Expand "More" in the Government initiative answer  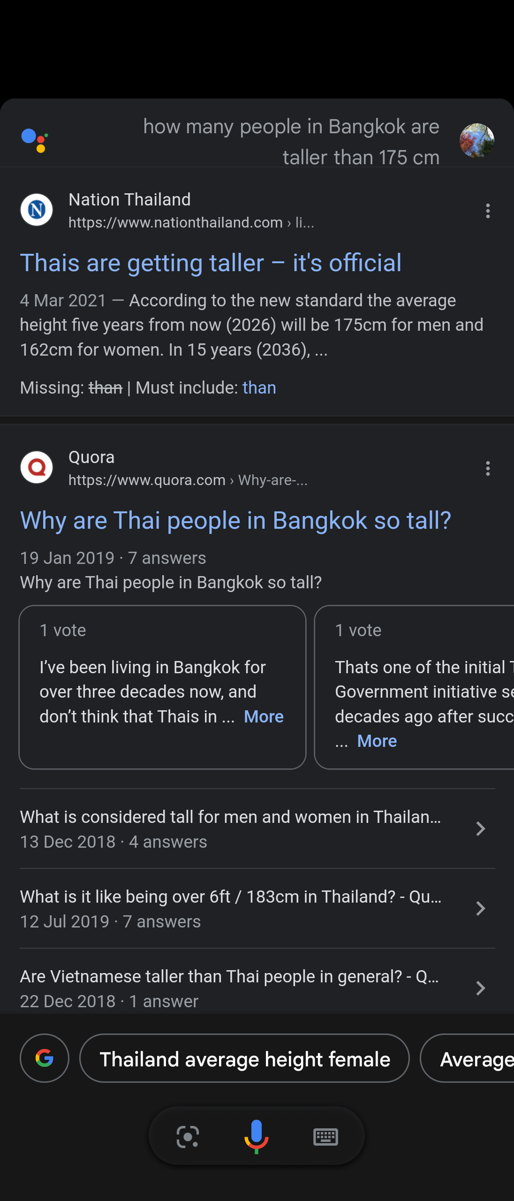[377, 741]
